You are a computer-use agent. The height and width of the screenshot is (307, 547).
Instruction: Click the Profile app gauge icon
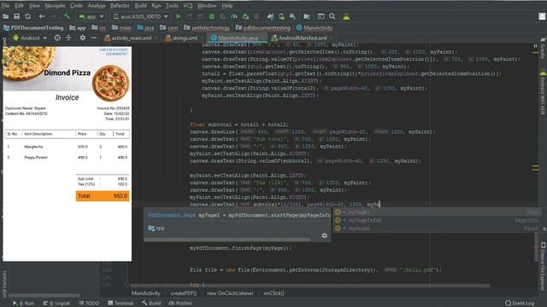(x=234, y=16)
